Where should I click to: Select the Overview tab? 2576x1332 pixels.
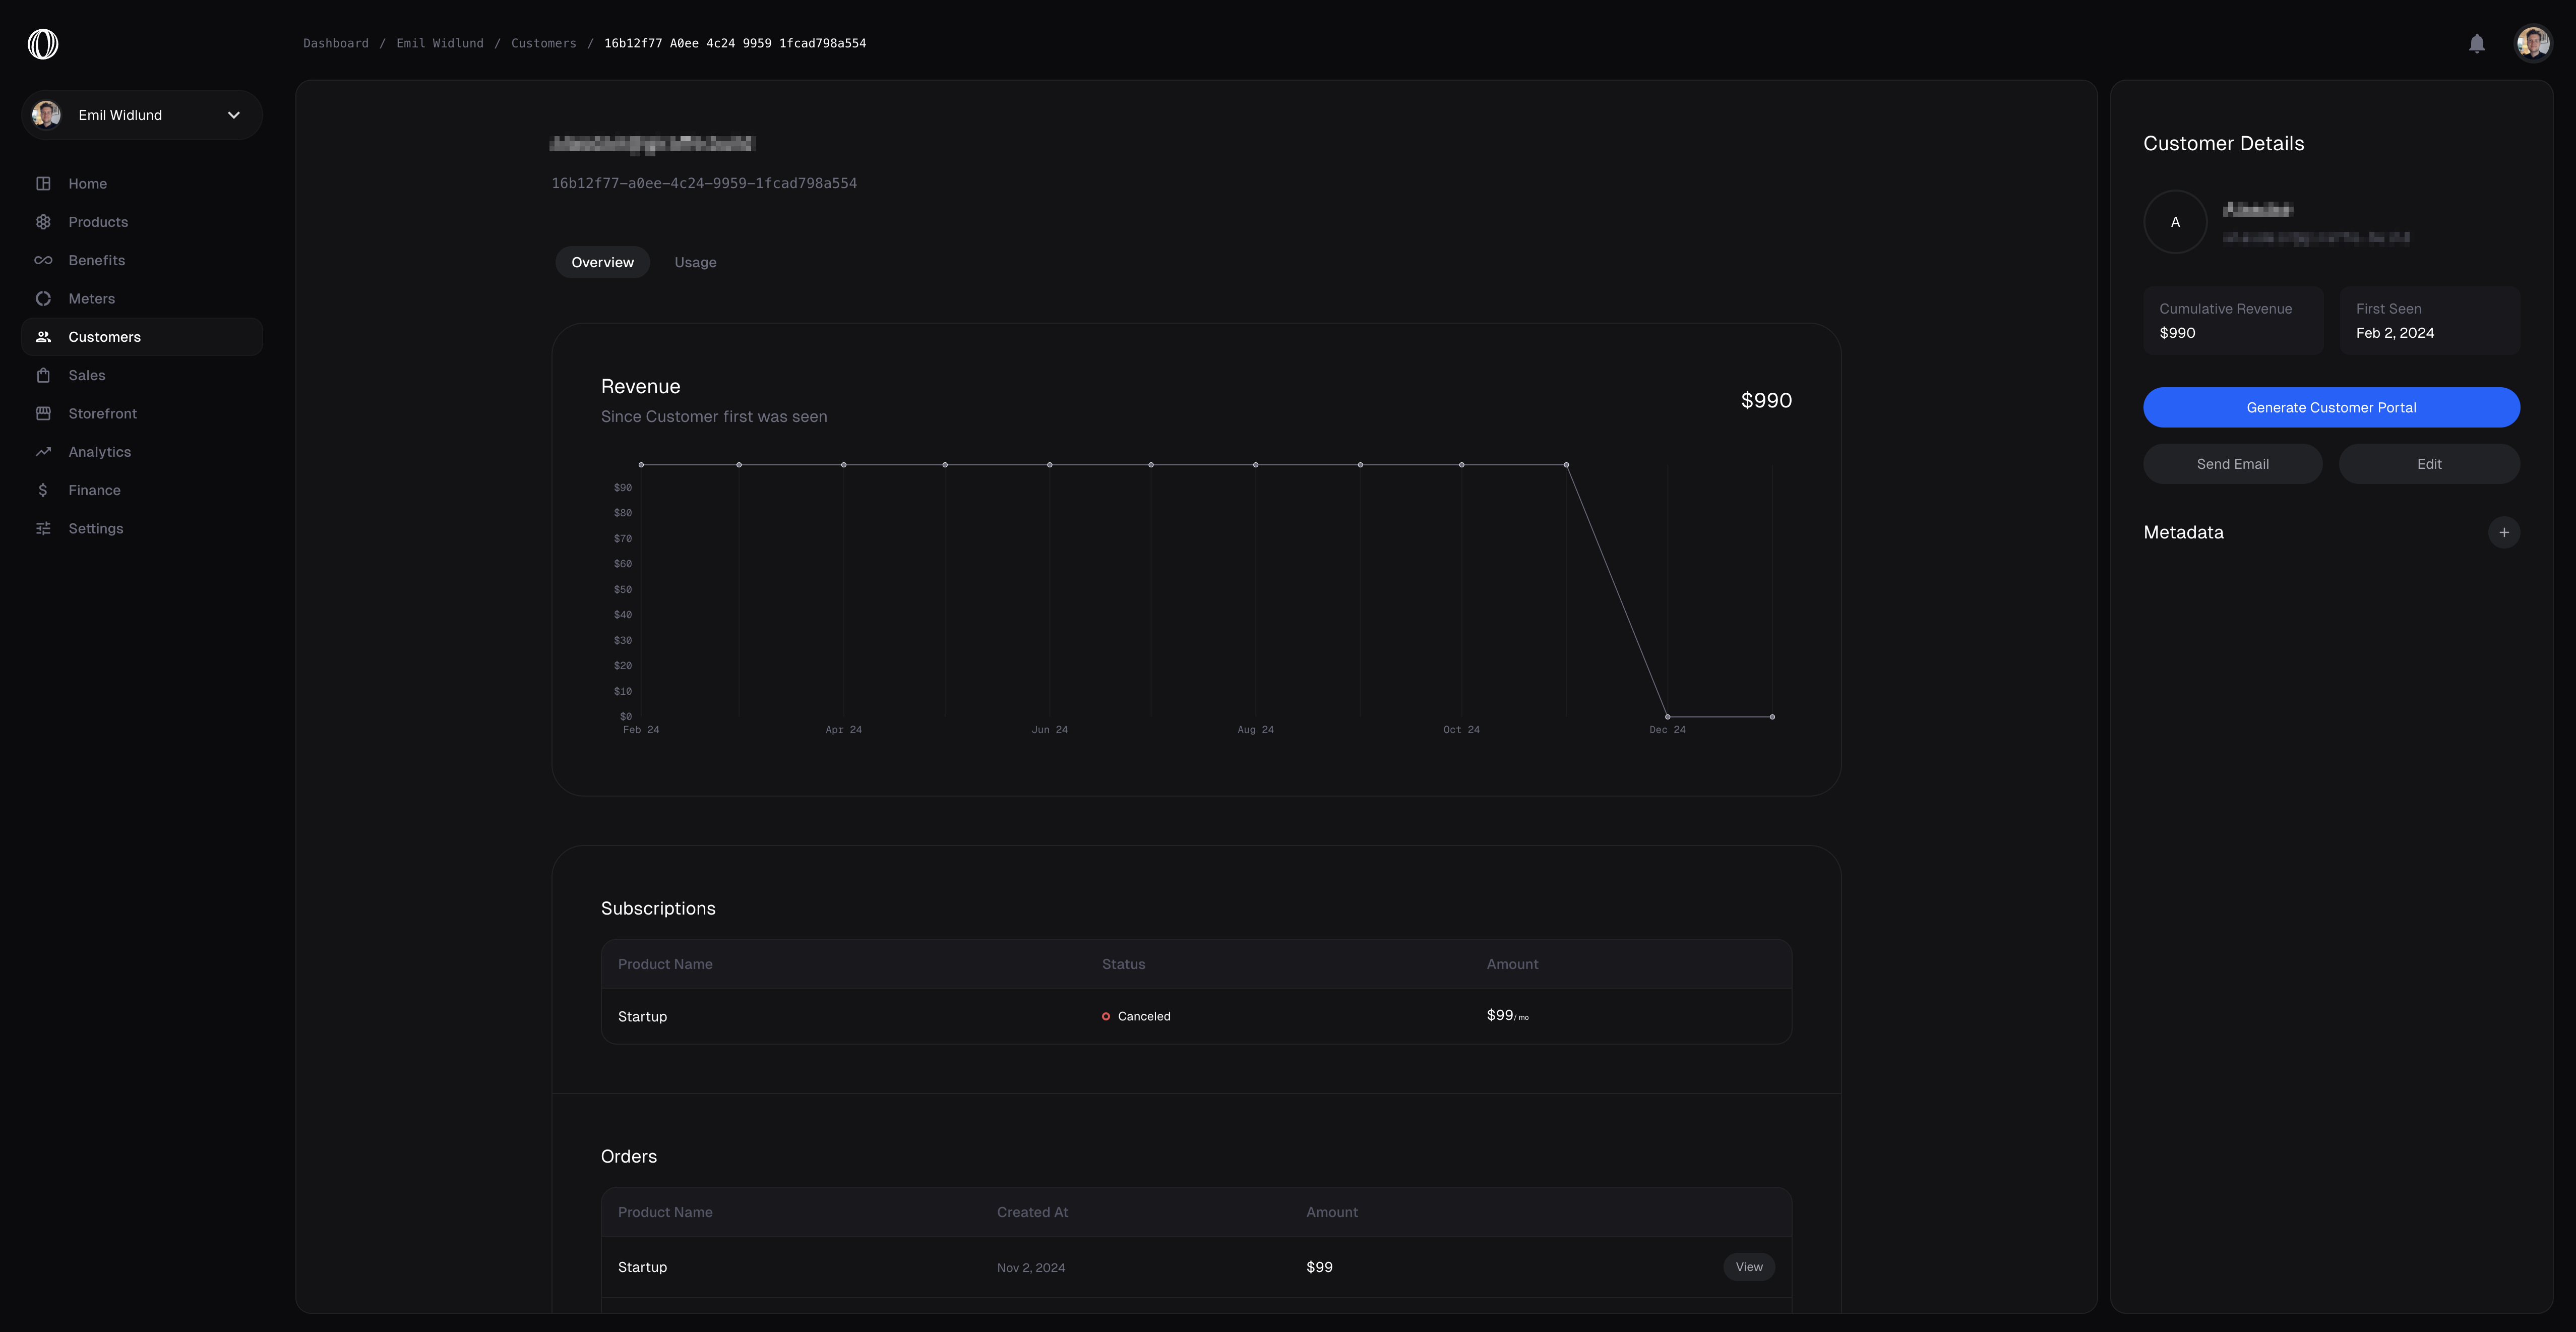pos(602,263)
